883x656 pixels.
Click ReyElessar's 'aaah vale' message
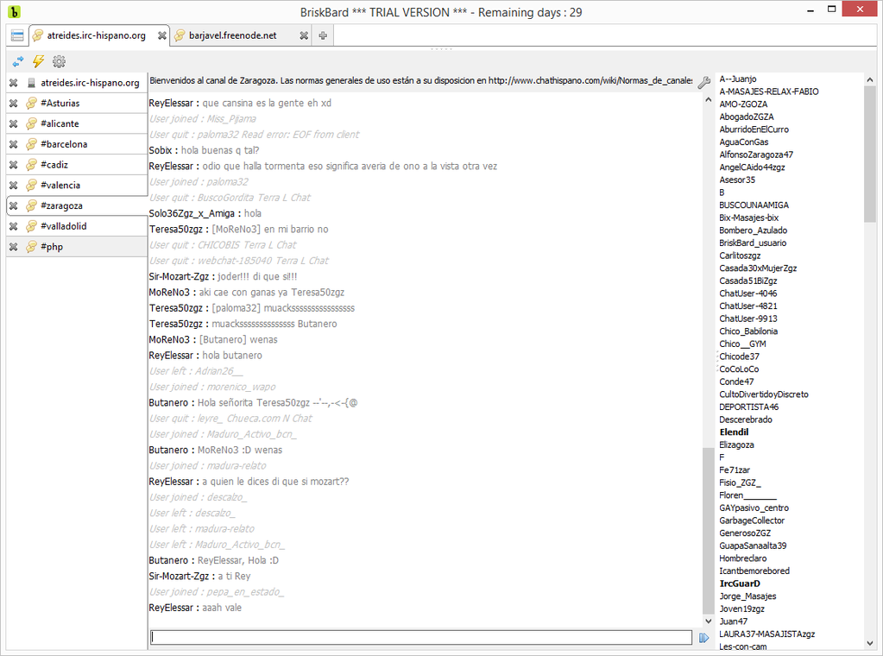(x=222, y=608)
